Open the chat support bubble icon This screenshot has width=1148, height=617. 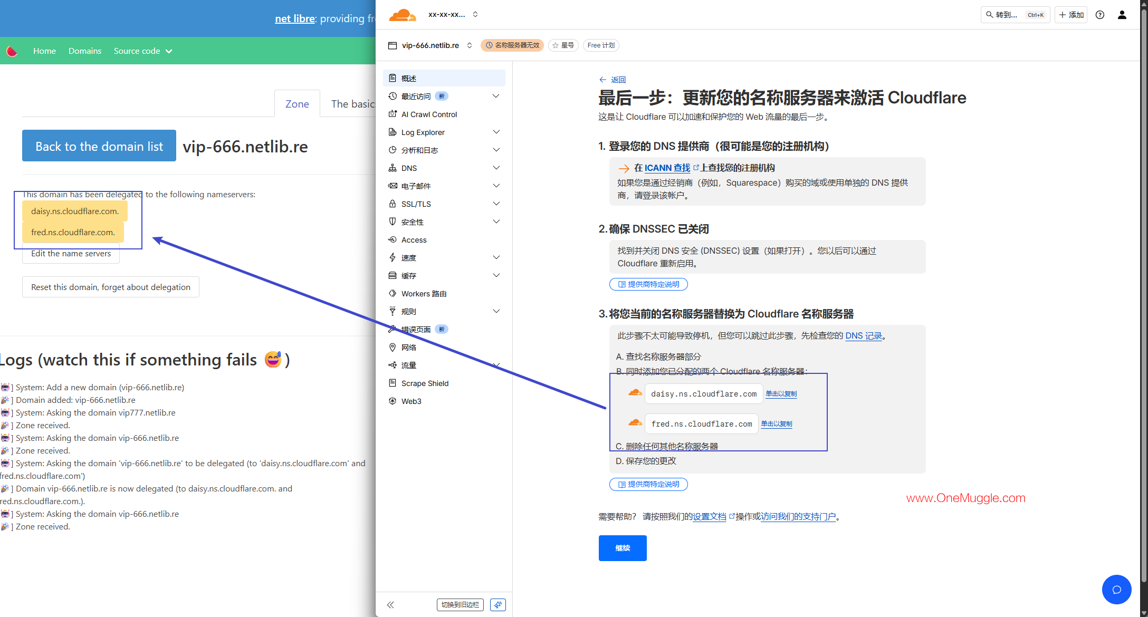tap(1116, 590)
